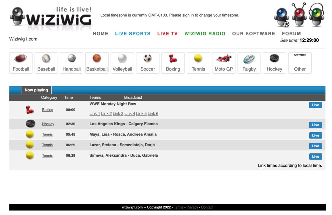Click the blue-eyed mascot with soccer ball
Screen dimensions: 332x215
pos(282,18)
